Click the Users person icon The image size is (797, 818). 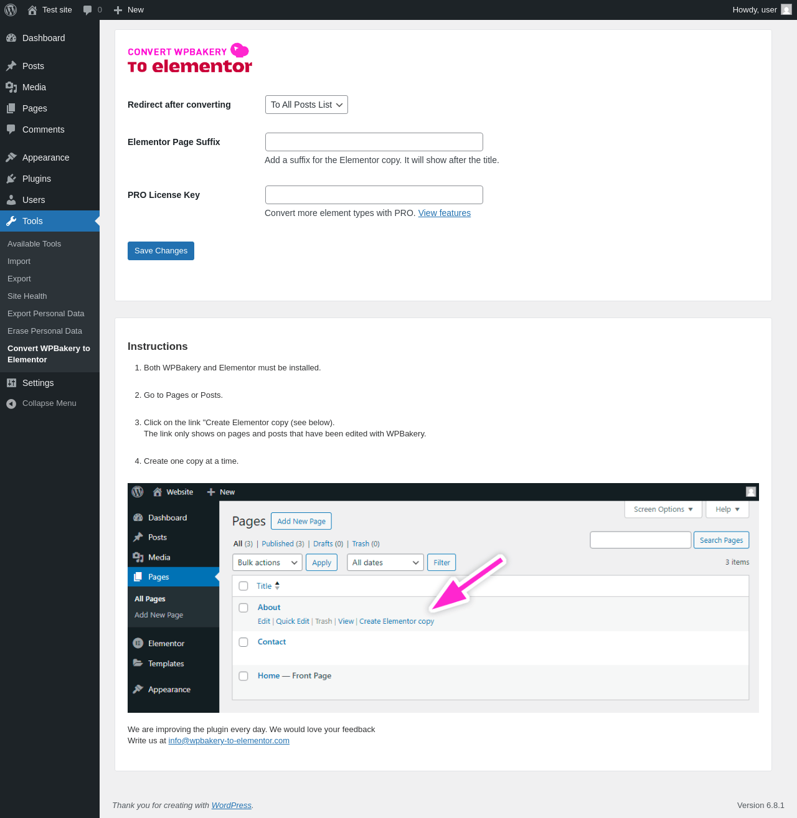point(11,200)
